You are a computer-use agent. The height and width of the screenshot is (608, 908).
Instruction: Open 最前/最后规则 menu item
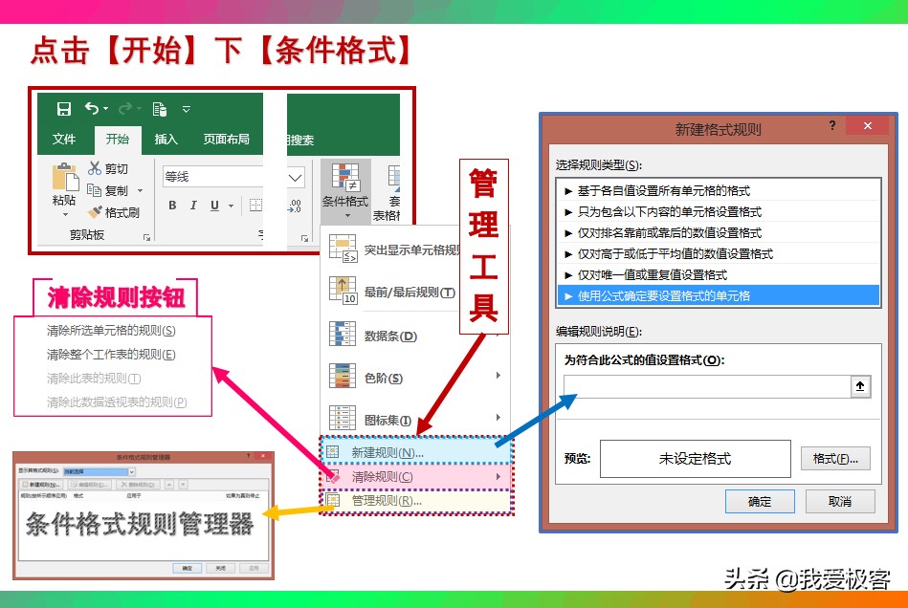click(410, 293)
